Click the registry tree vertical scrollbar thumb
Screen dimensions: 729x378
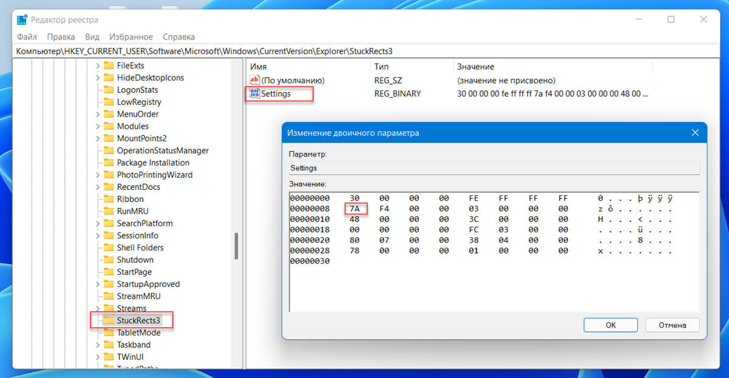pos(236,246)
